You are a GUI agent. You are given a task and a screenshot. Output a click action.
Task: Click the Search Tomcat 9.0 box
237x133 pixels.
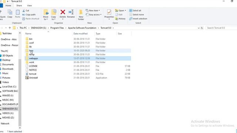pyautogui.click(x=221, y=28)
